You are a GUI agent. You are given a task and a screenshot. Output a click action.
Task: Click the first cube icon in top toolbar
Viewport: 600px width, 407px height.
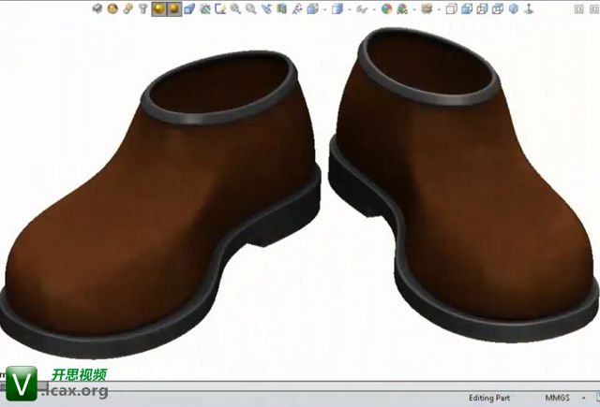(x=97, y=8)
